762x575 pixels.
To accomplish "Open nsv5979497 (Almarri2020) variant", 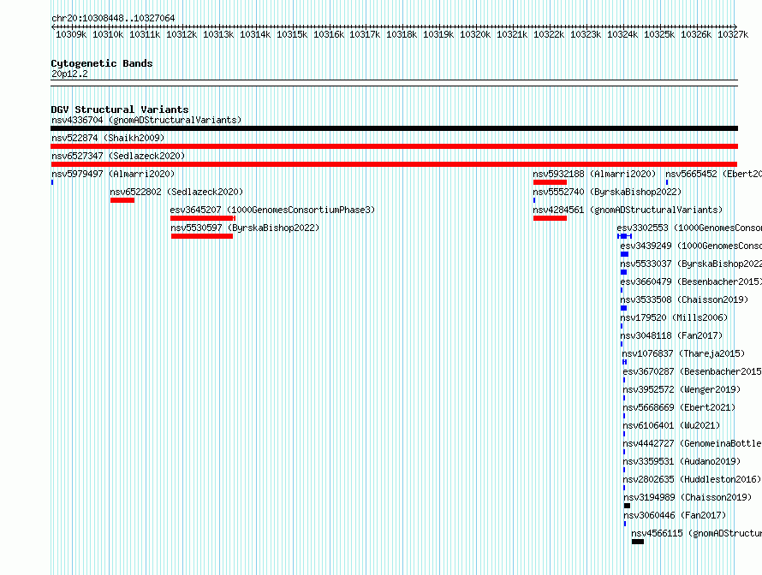I will click(x=113, y=174).
